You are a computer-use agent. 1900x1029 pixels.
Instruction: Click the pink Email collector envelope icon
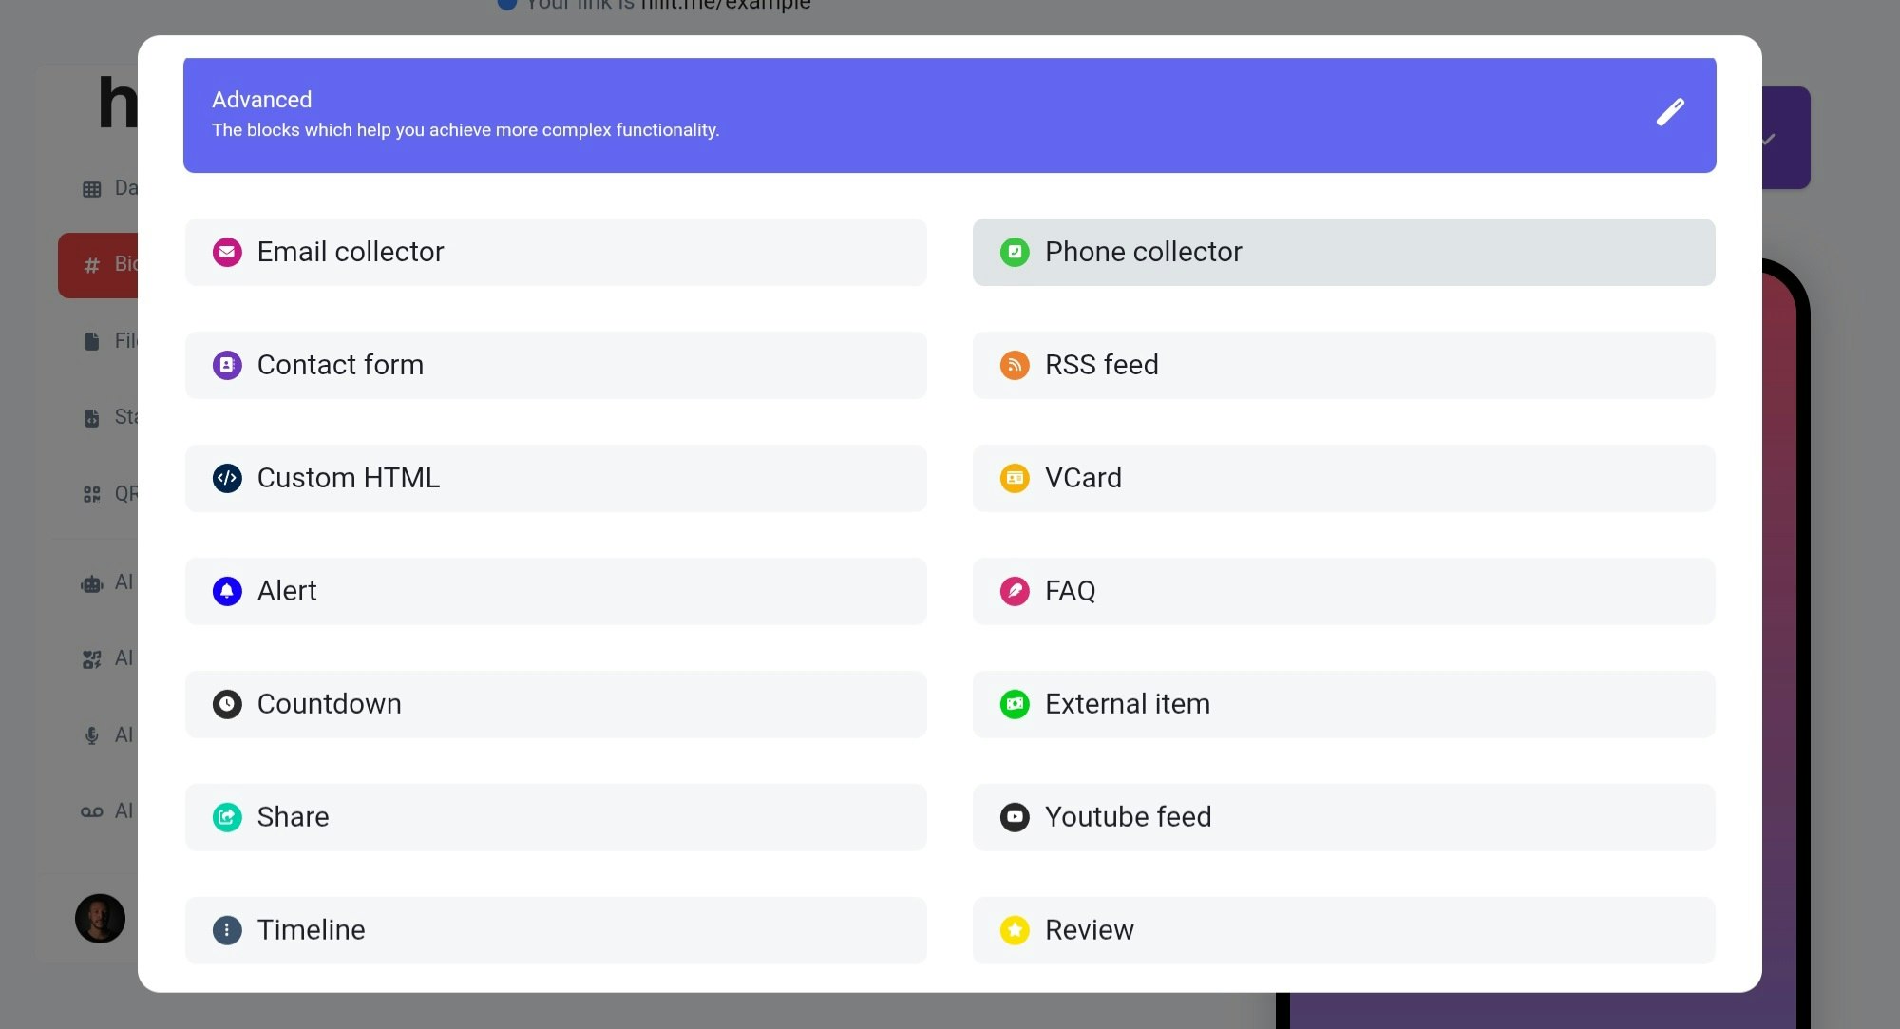227,252
